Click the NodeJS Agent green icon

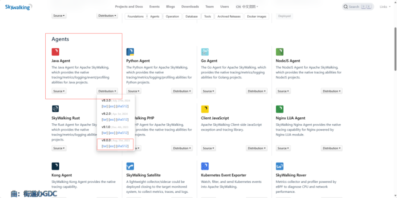click(280, 52)
